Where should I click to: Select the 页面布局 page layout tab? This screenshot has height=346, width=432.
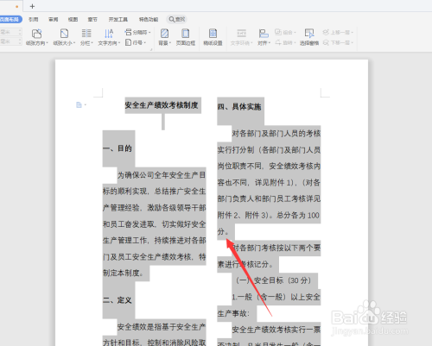(10, 19)
